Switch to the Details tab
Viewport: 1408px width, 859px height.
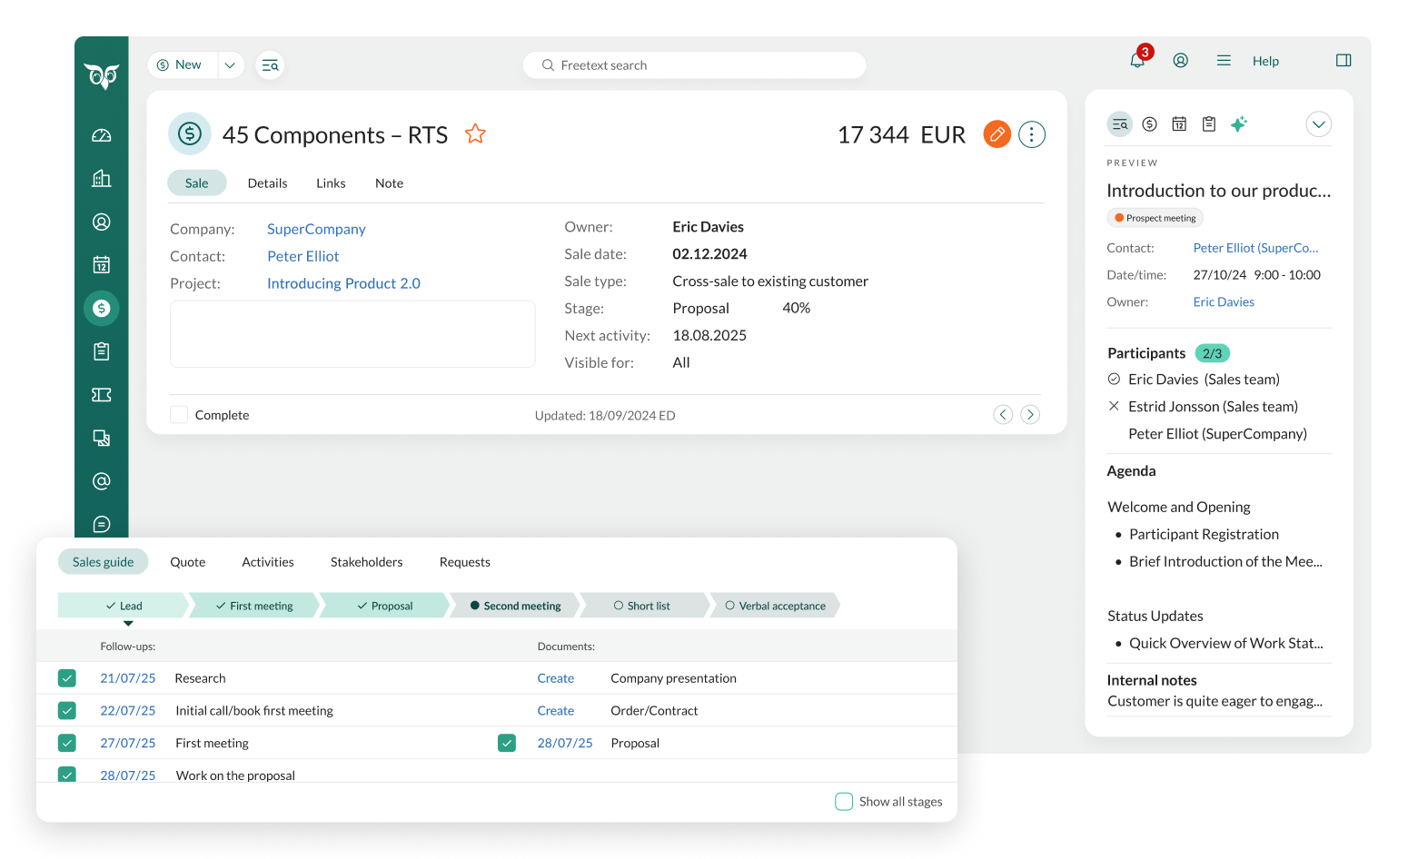click(267, 183)
